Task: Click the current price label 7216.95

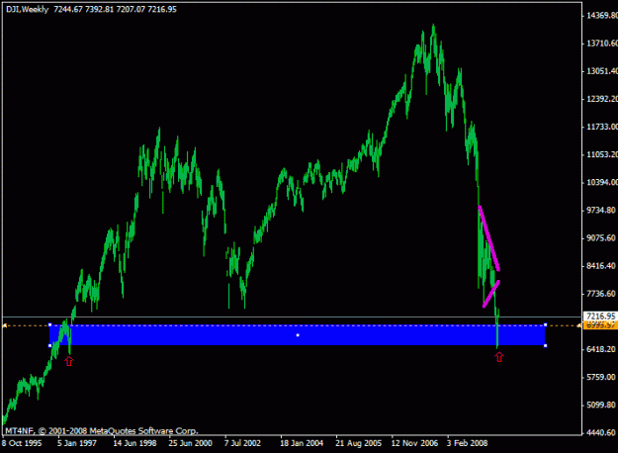Action: click(600, 317)
